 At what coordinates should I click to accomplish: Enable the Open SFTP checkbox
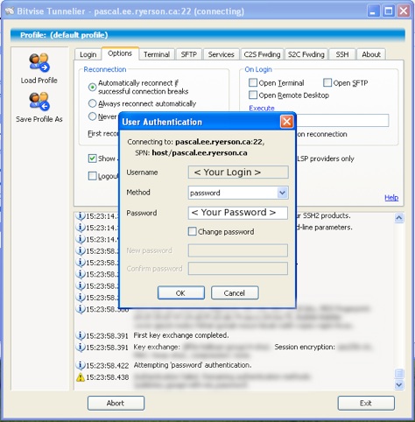coord(327,82)
